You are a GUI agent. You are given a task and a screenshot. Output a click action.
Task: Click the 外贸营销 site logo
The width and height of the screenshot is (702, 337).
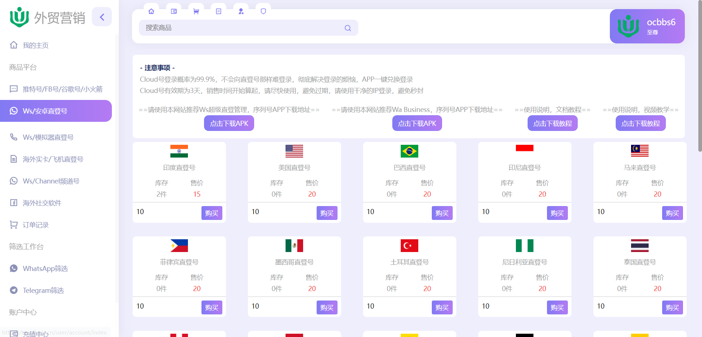47,17
